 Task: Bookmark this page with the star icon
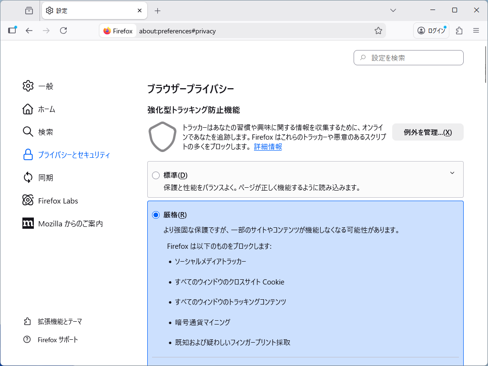(378, 30)
